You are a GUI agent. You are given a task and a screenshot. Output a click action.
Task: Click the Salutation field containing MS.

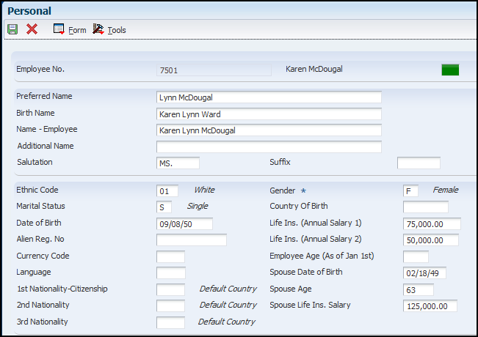click(x=178, y=163)
